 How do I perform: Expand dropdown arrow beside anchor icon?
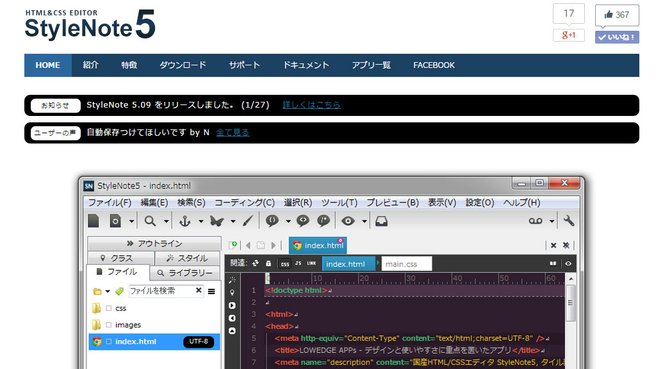[201, 221]
